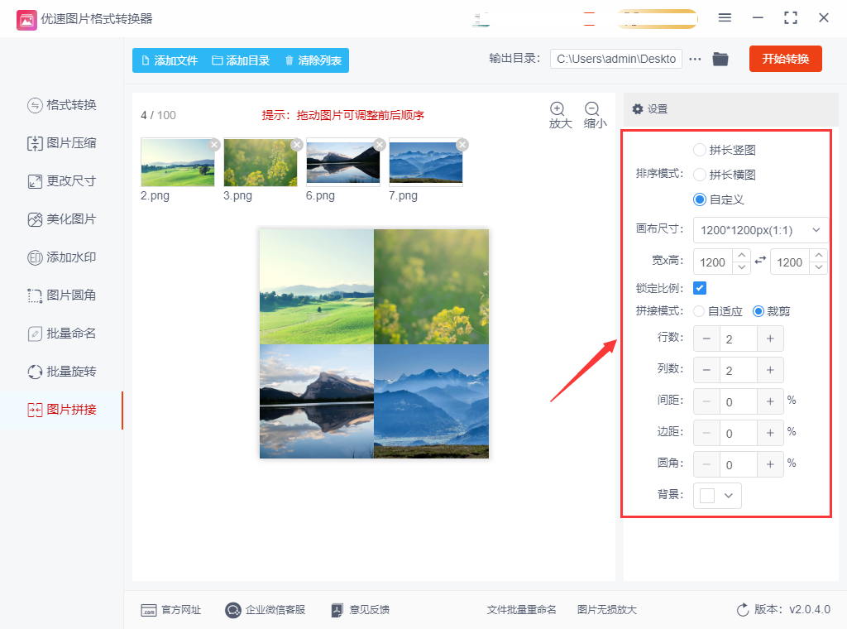Select the 7.png thumbnail
Viewport: 847px width, 629px height.
[x=426, y=162]
